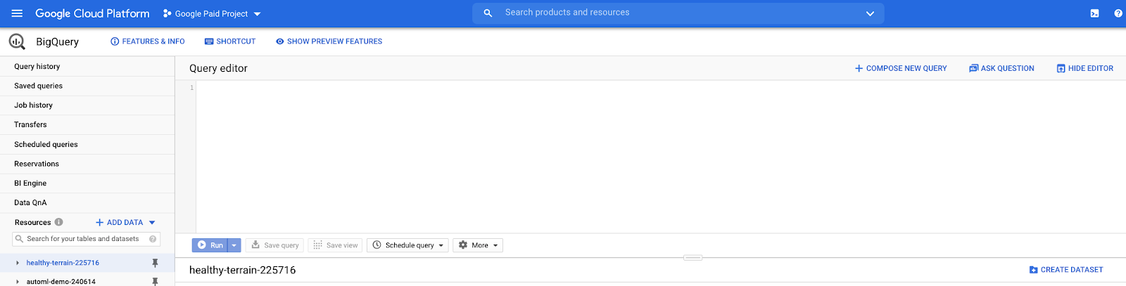Open the hamburger navigation menu
The image size is (1126, 286).
coord(18,13)
